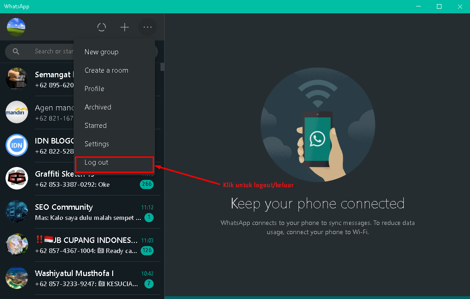This screenshot has width=470, height=299.
Task: Click the 'Keep your phone connected' heading
Action: click(318, 204)
